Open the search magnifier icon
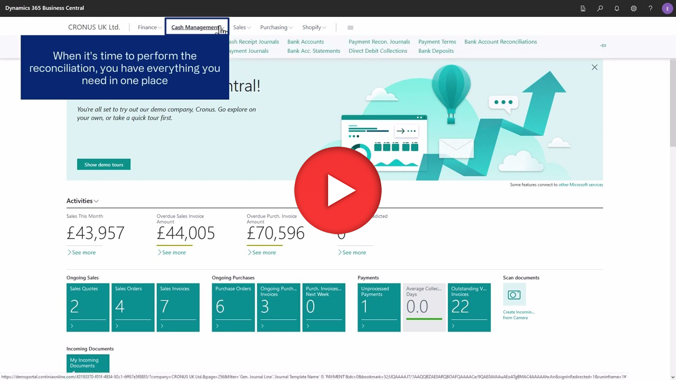 coord(600,8)
